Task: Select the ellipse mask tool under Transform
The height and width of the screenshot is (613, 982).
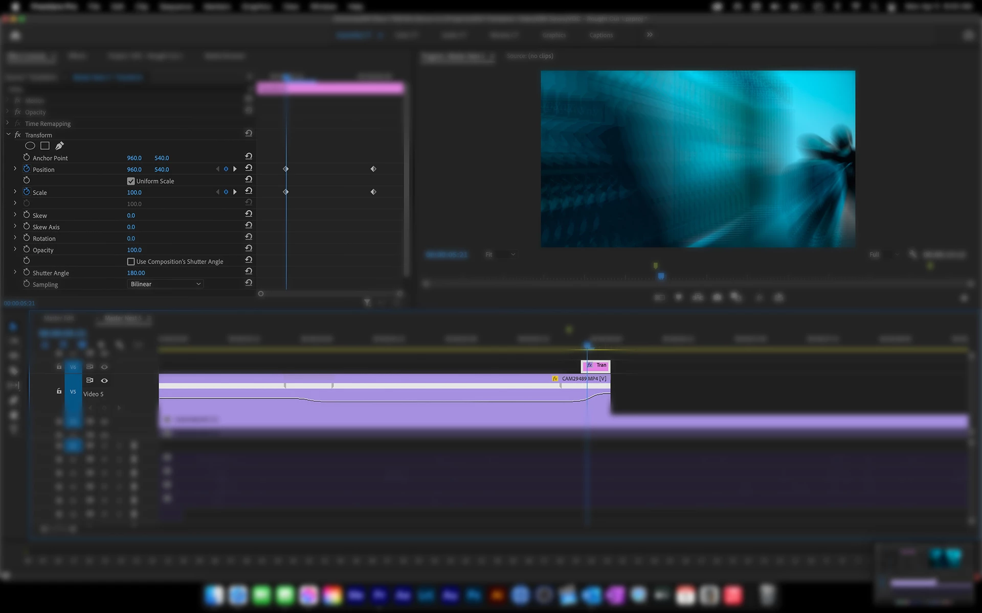Action: tap(30, 146)
